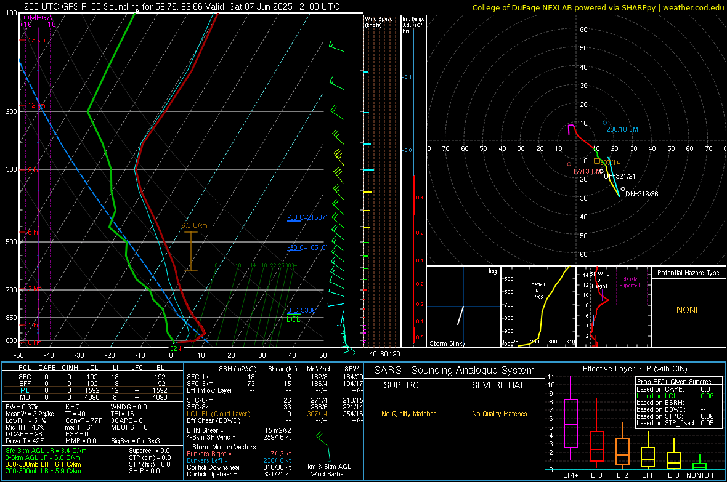The width and height of the screenshot is (727, 482).
Task: Select the MU parcel row
Action: 92,397
